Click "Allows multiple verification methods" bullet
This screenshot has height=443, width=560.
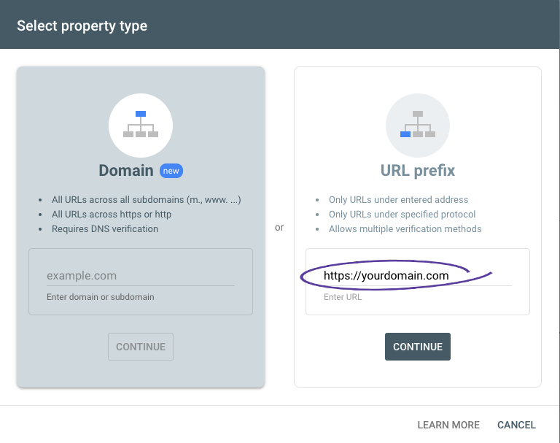(x=405, y=229)
